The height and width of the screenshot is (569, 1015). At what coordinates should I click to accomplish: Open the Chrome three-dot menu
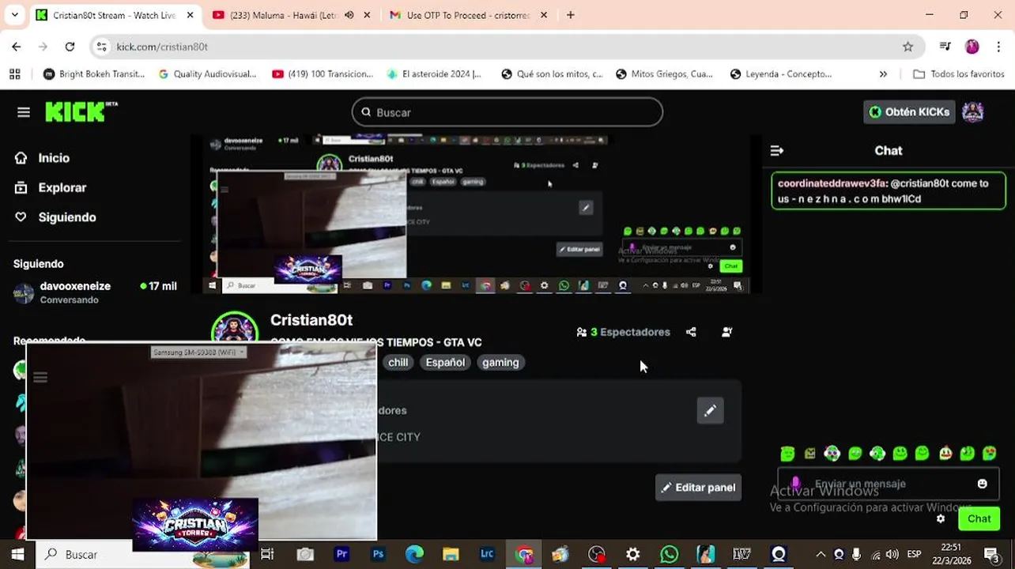(x=998, y=47)
